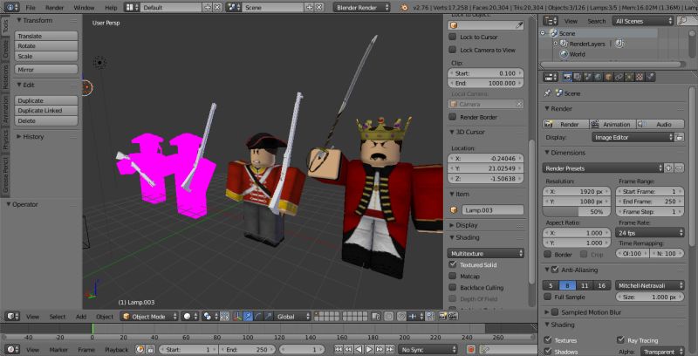
Task: Open the Object Mode dropdown
Action: tap(149, 317)
